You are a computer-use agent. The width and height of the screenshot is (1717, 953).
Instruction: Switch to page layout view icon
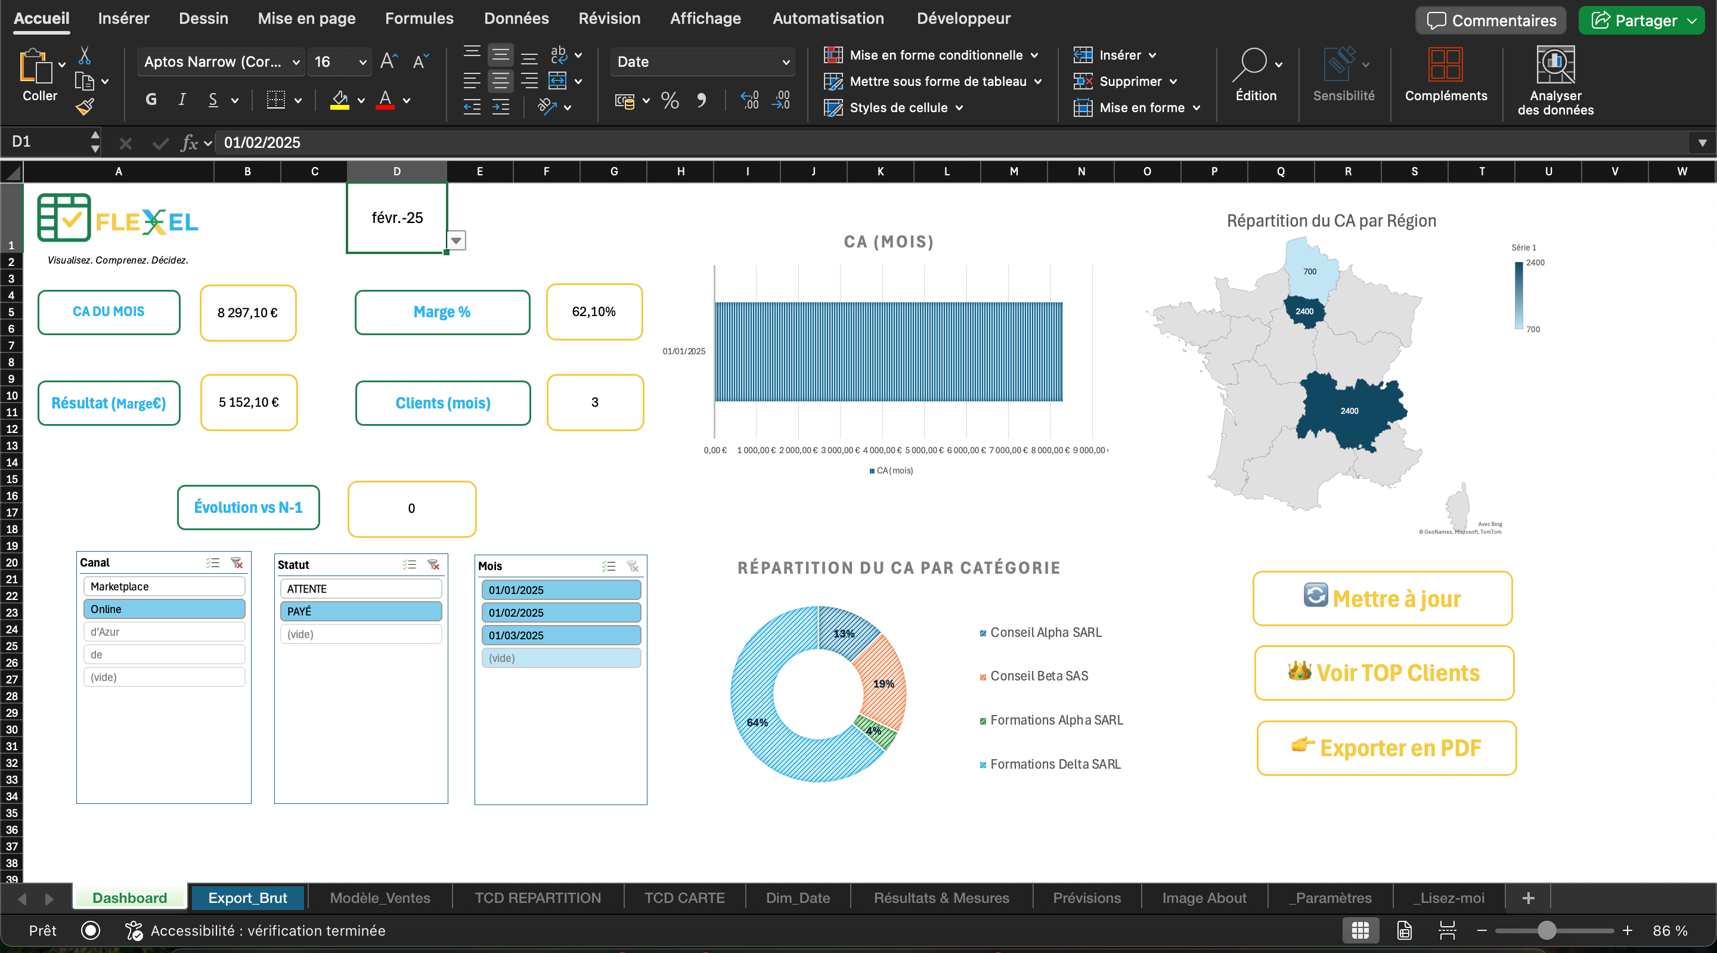(x=1405, y=930)
